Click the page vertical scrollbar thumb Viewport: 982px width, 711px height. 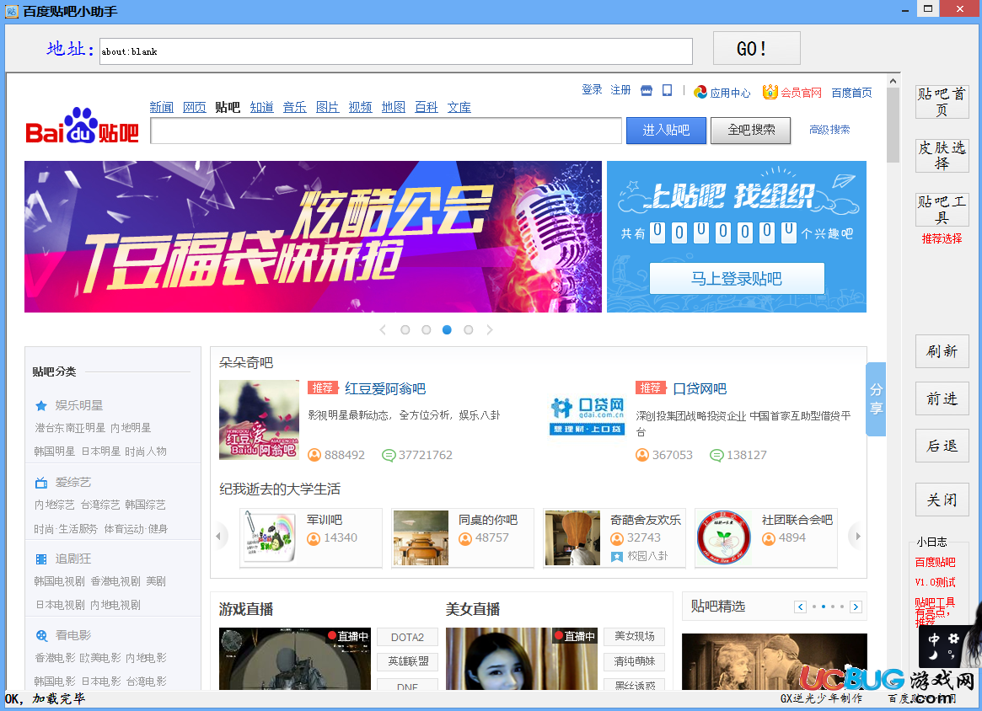click(x=893, y=126)
